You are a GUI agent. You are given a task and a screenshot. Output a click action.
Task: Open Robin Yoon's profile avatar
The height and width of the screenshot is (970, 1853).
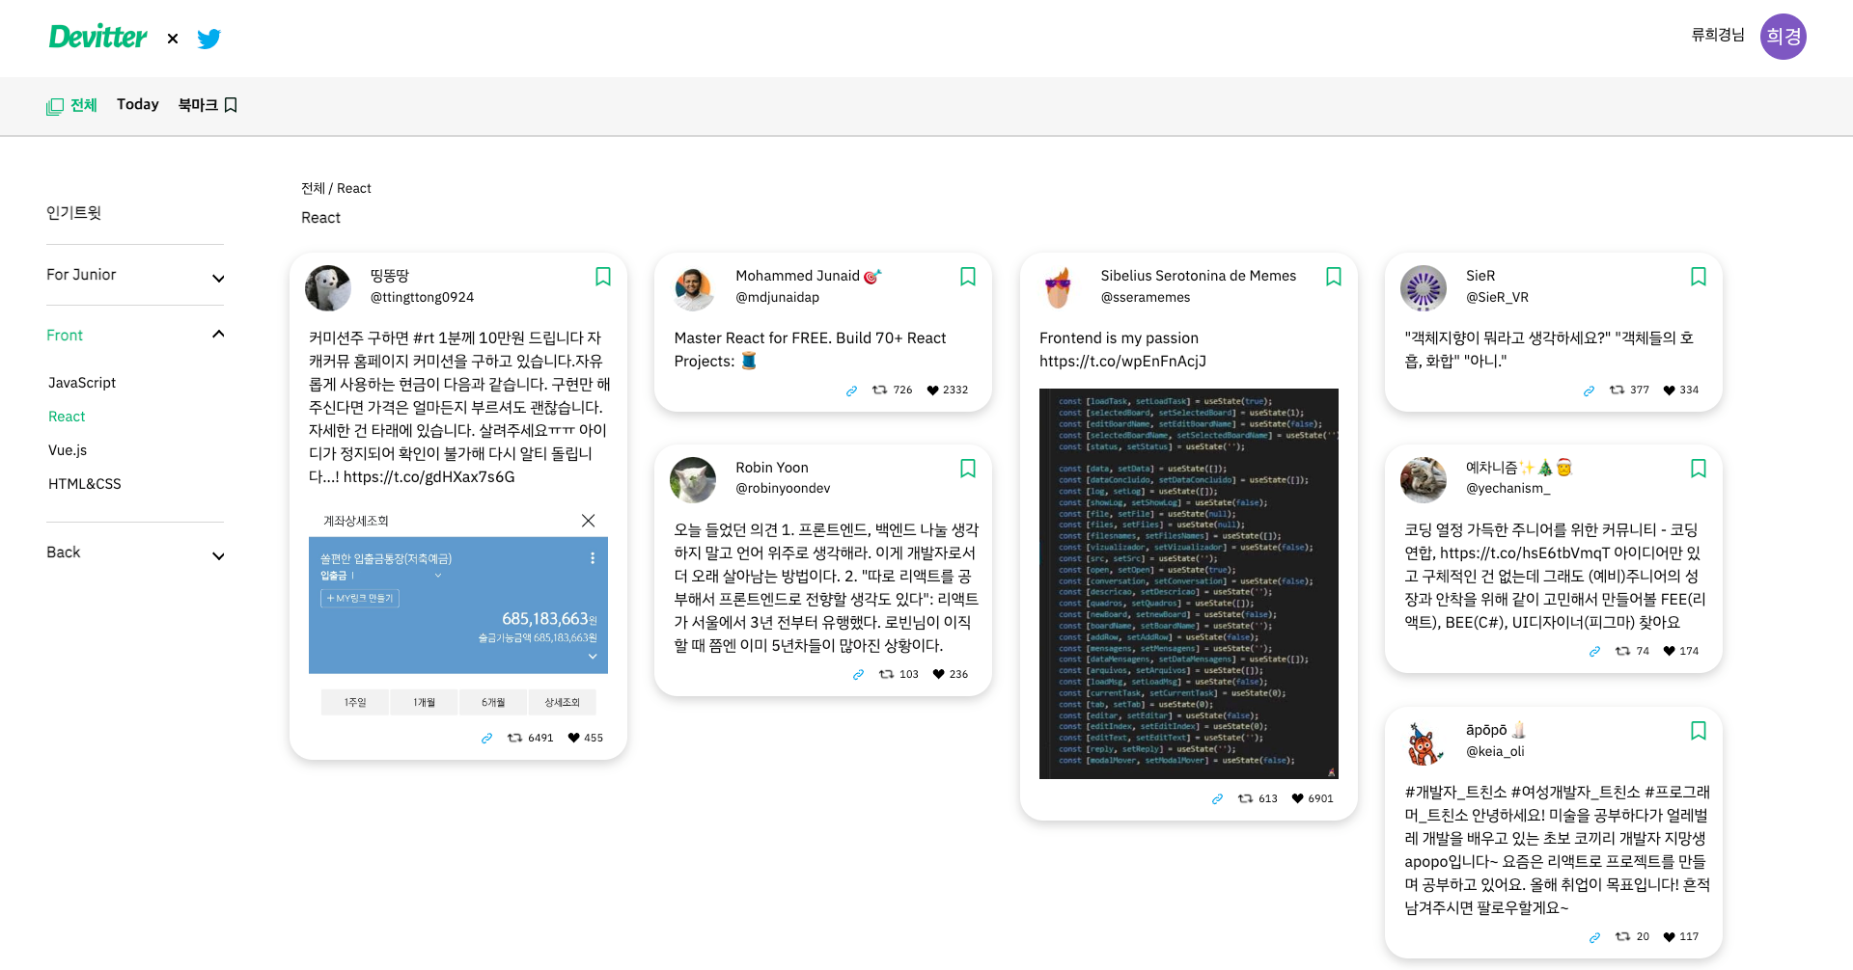click(693, 480)
